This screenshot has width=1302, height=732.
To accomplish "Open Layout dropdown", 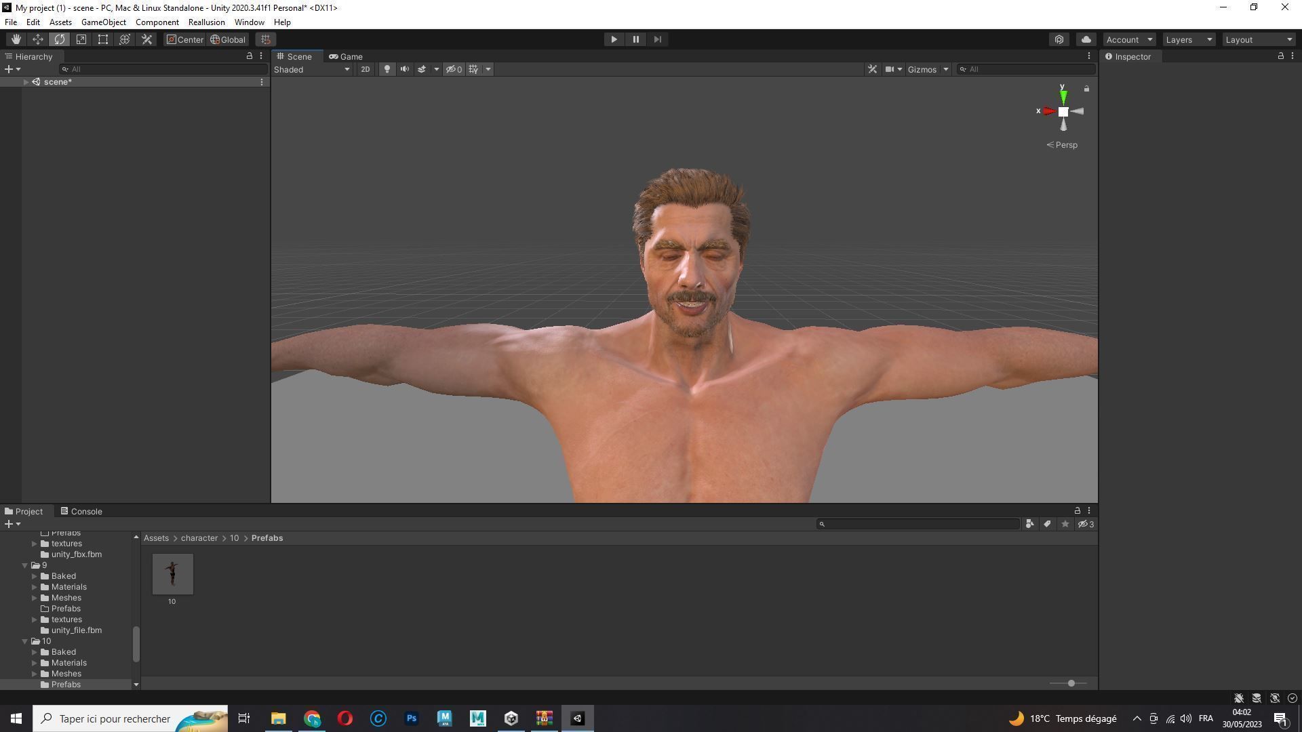I will click(1259, 39).
